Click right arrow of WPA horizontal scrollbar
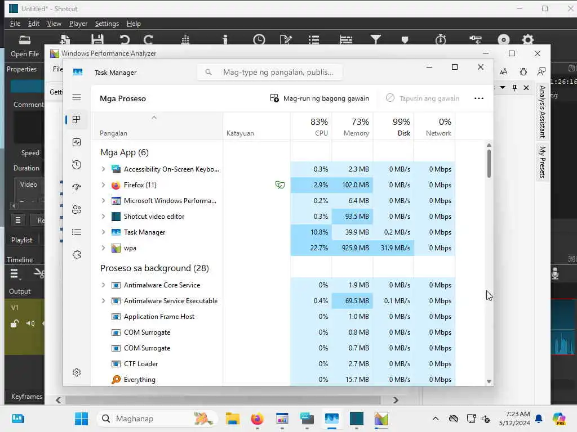This screenshot has height=432, width=577. tap(396, 400)
